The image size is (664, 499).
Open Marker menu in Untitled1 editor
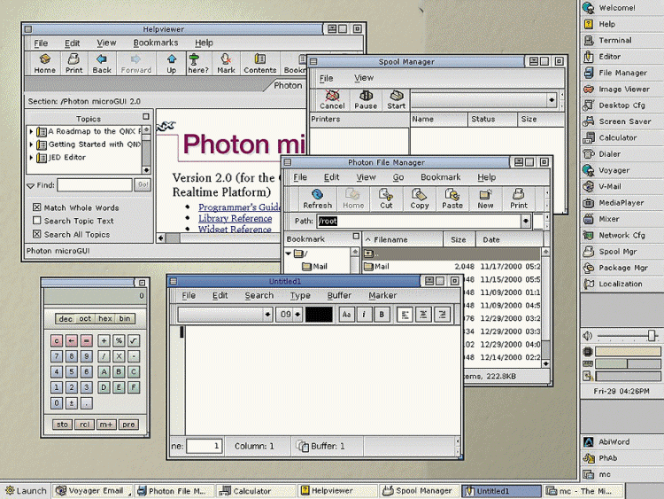pos(382,295)
